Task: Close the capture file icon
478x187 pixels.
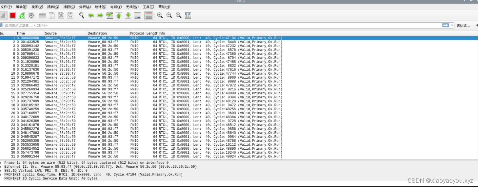Action: click(61, 15)
